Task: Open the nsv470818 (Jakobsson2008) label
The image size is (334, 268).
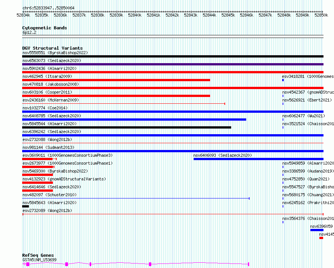Action: click(51, 84)
